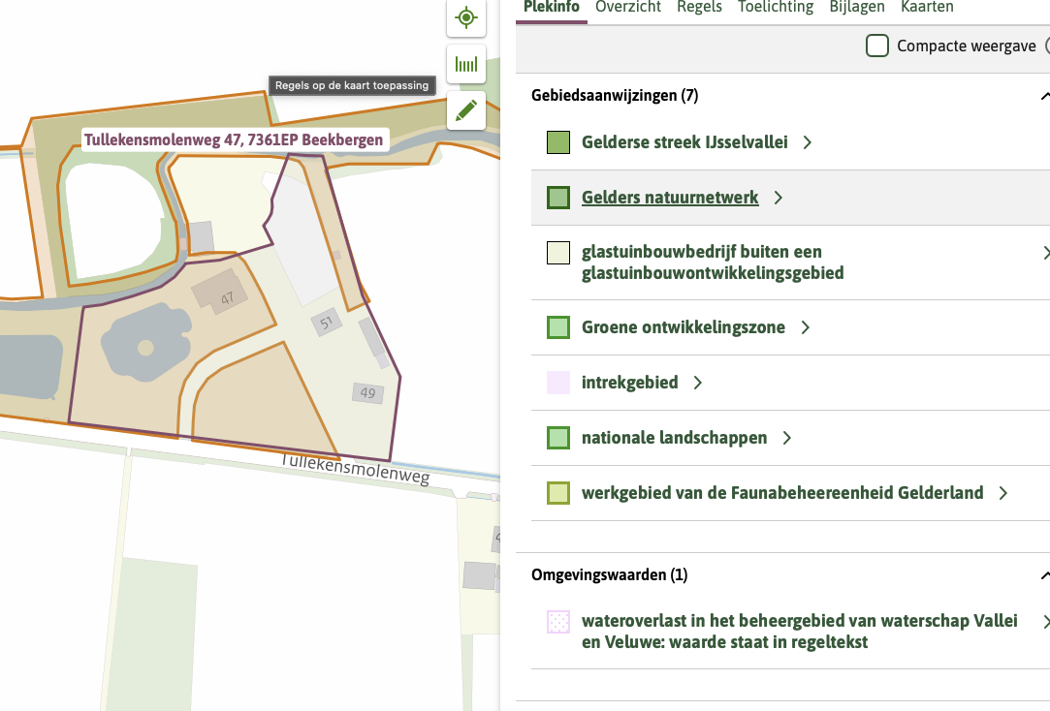Click chevron next to werkgebied Faunabeheereenheid Gelderland
The image size is (1050, 711).
(x=1003, y=494)
